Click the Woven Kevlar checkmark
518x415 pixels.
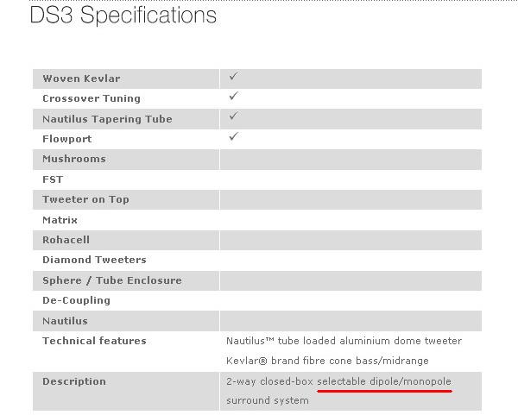click(233, 77)
